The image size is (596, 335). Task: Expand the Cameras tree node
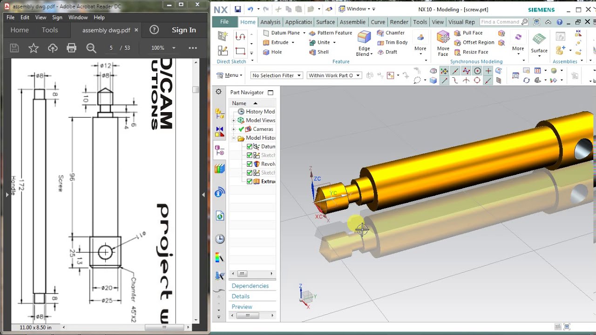(234, 129)
